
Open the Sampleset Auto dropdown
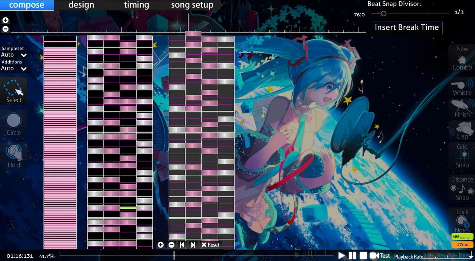click(14, 55)
